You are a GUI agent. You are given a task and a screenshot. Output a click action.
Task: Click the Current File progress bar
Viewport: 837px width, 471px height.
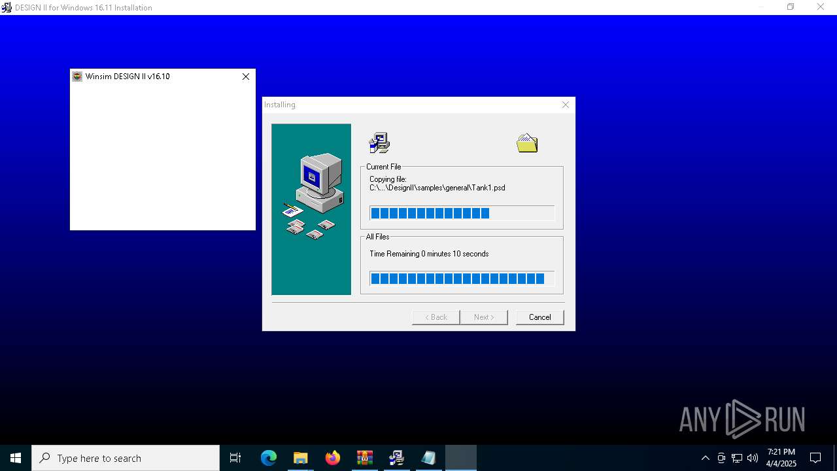[x=462, y=213]
